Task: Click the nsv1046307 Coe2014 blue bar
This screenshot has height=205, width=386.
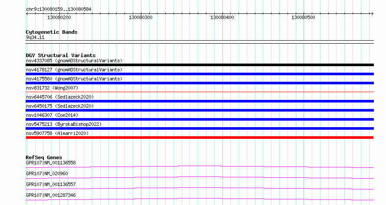Action: pos(200,119)
